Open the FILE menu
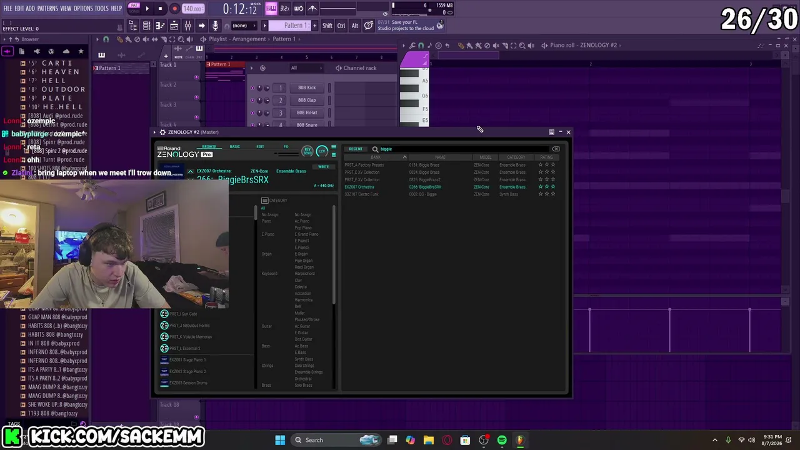This screenshot has width=800, height=450. tap(7, 8)
